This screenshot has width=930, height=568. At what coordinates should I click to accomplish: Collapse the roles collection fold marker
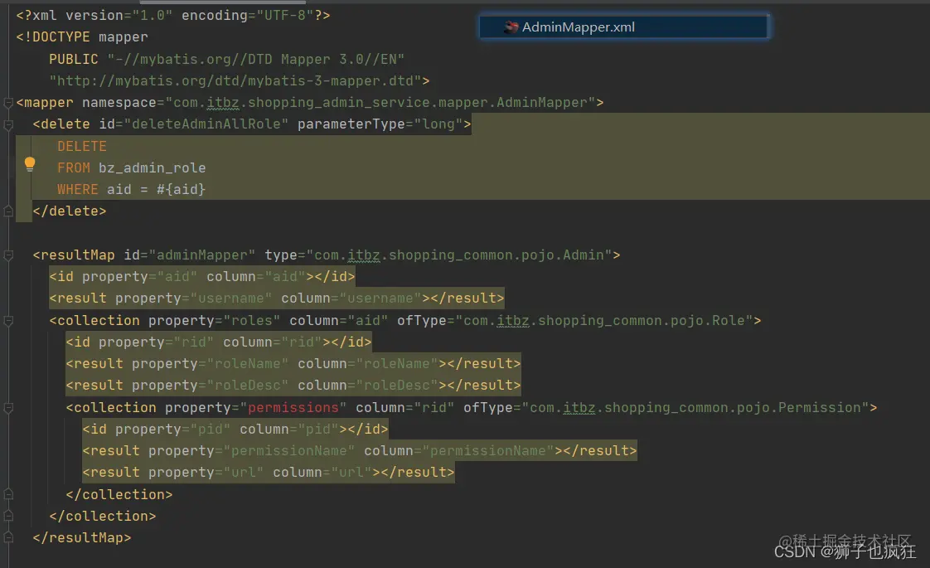[x=8, y=321]
